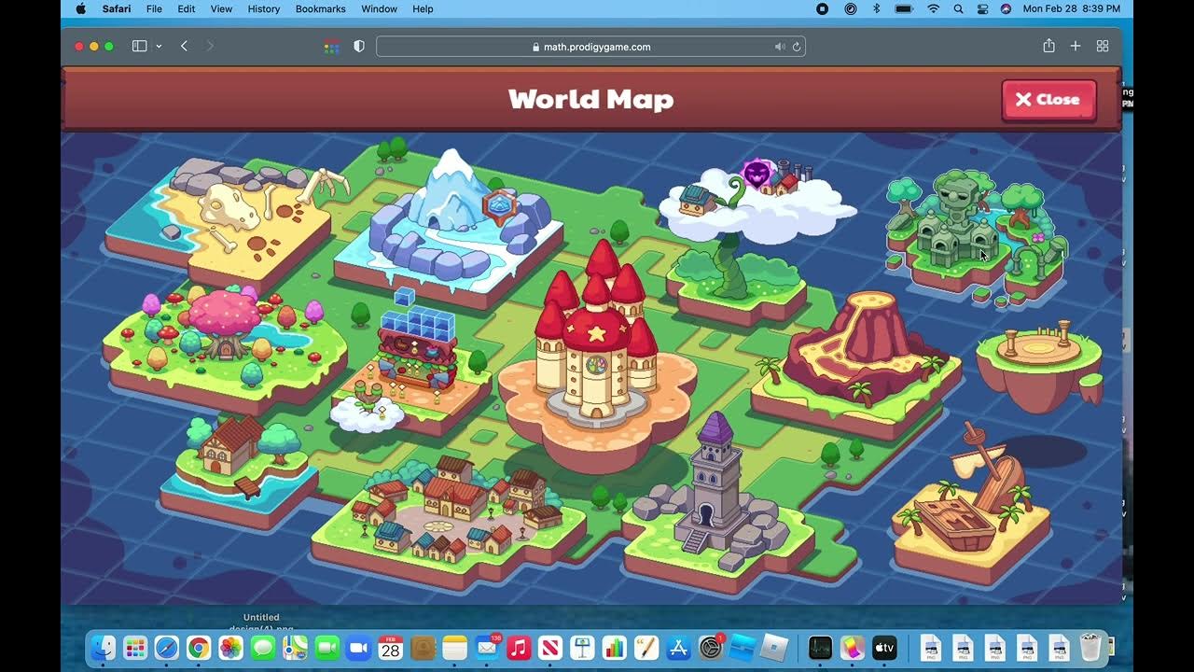The image size is (1194, 672).
Task: Open Spotlight search in menu bar
Action: point(958,8)
